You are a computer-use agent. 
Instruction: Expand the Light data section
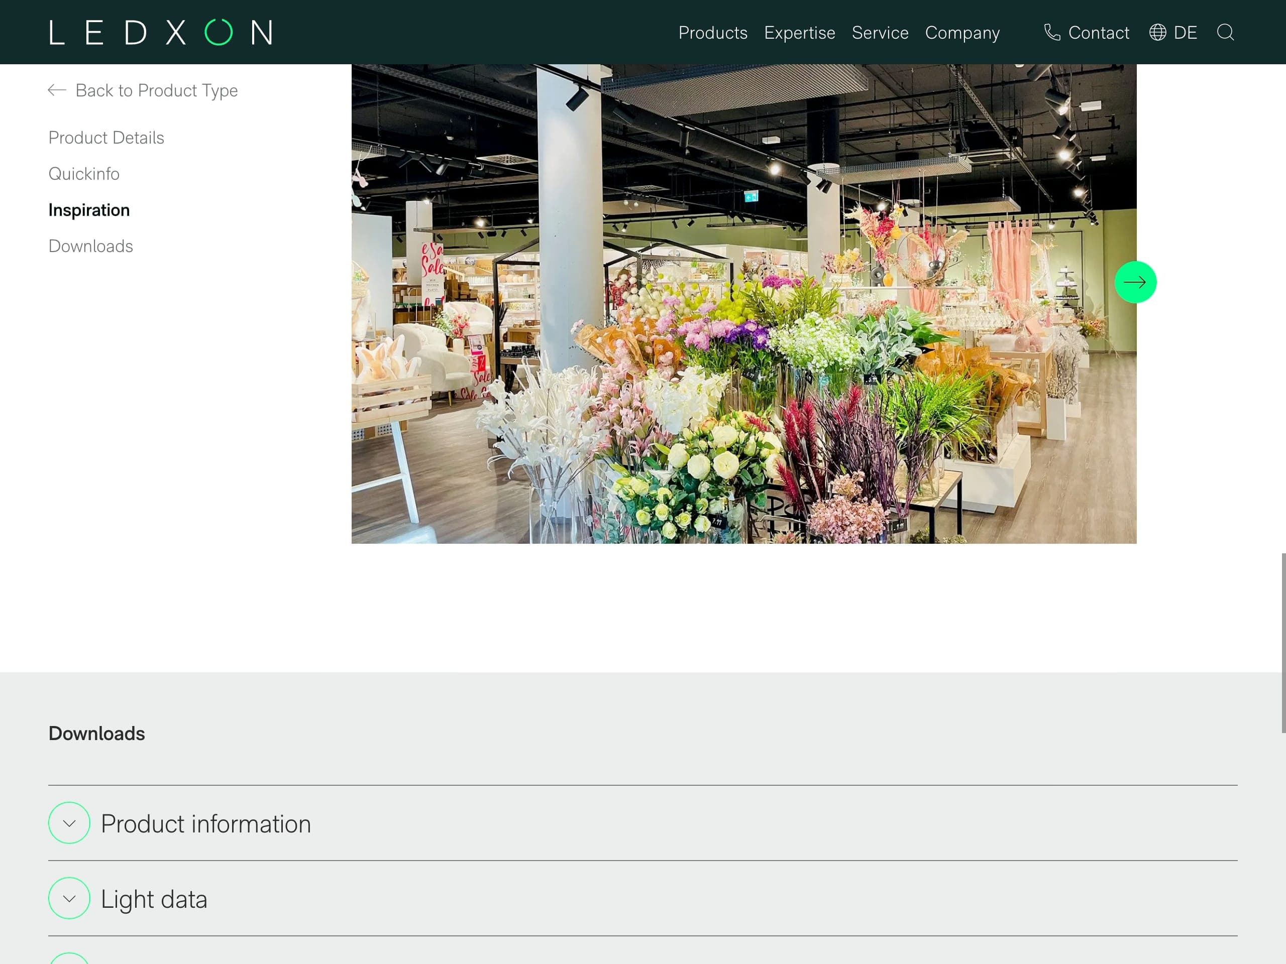(x=69, y=898)
